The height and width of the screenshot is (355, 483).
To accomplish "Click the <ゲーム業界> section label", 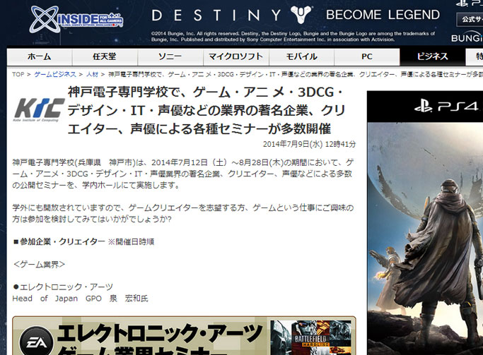I will pyautogui.click(x=39, y=265).
